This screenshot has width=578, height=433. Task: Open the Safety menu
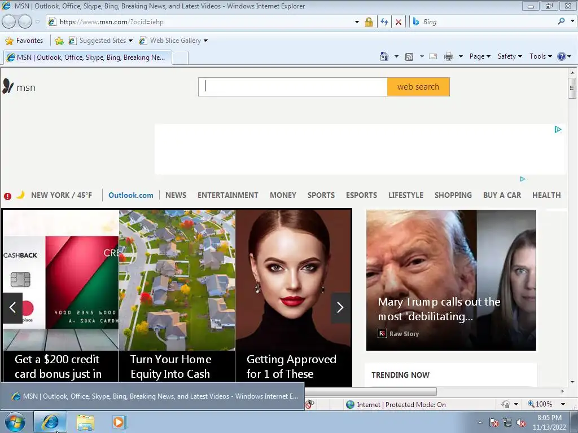510,56
